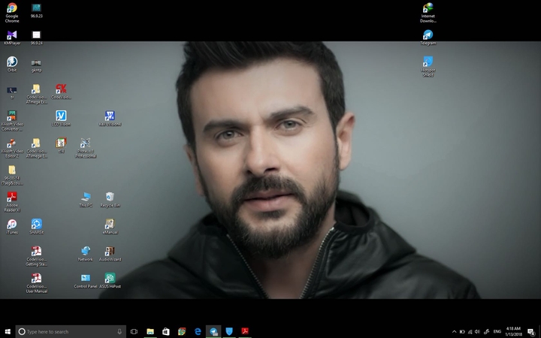The width and height of the screenshot is (541, 338).
Task: Open the Telegram desktop shortcut
Action: tap(428, 38)
